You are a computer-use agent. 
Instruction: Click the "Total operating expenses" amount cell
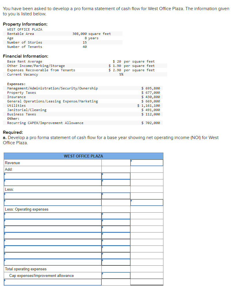(115, 269)
